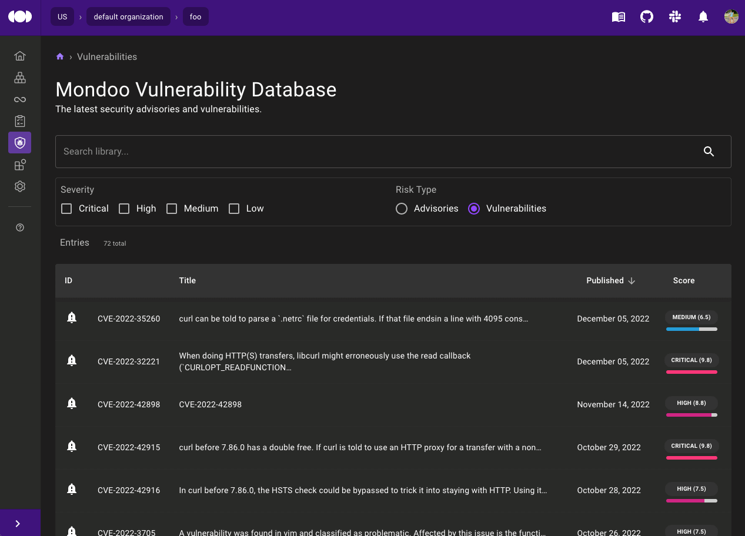Open the Mondoo documentation book icon
Image resolution: width=745 pixels, height=536 pixels.
[618, 16]
